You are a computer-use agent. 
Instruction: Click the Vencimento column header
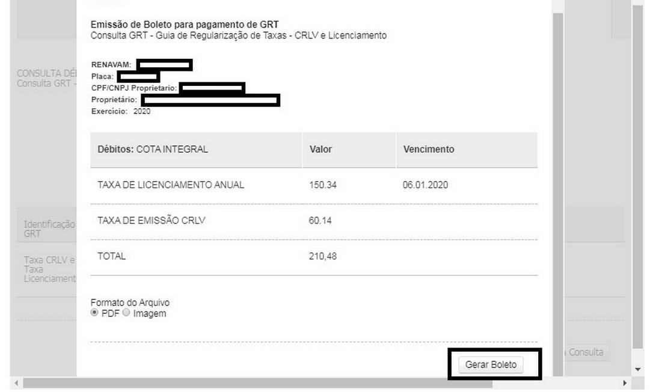(429, 149)
